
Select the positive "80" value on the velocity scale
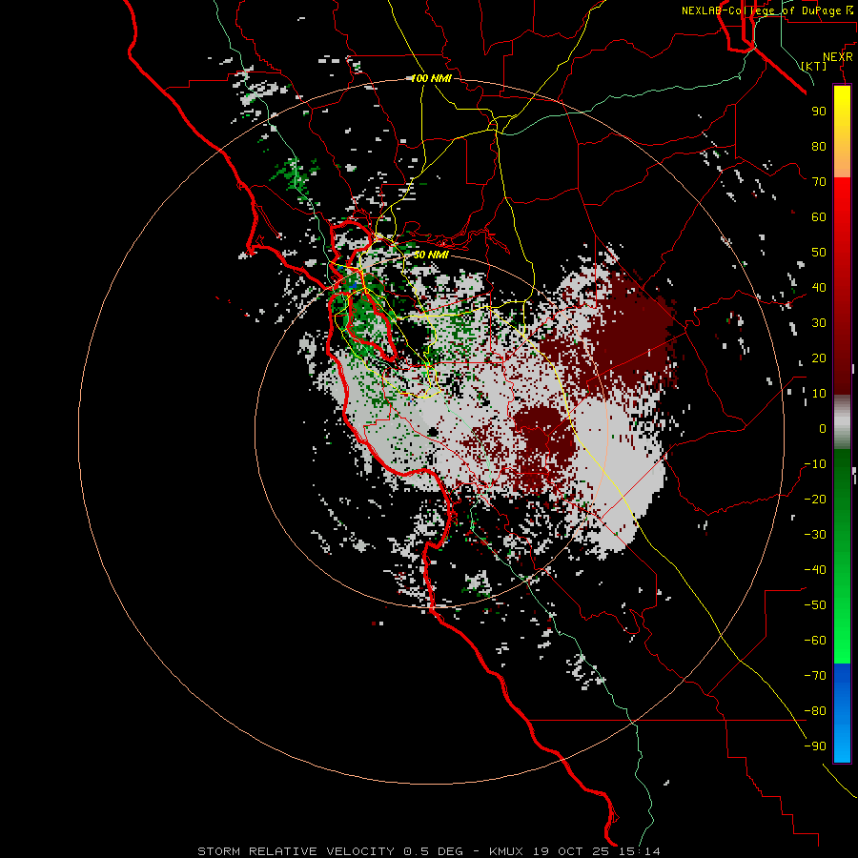click(819, 147)
